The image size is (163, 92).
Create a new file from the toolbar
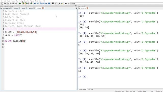point(2,3)
